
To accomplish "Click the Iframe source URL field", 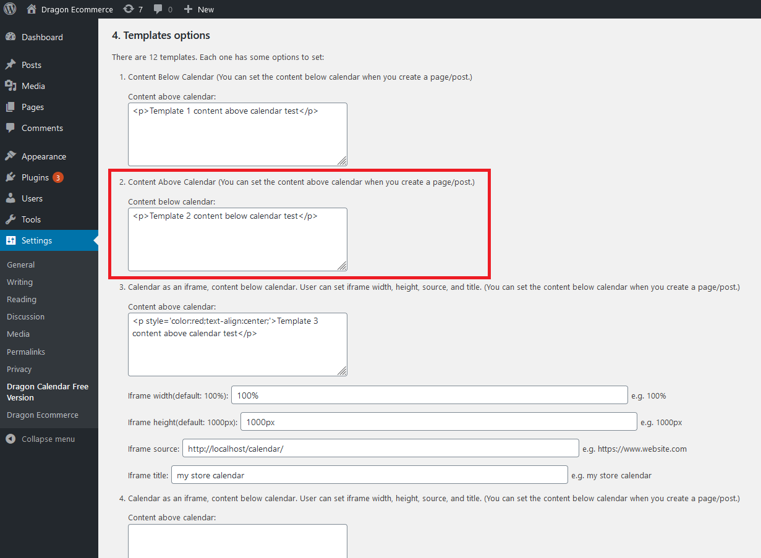I will click(381, 448).
